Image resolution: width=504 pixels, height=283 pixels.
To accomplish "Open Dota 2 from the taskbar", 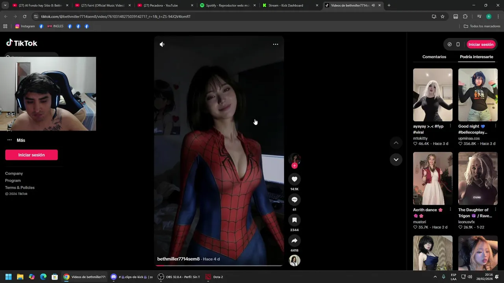I will click(x=215, y=277).
